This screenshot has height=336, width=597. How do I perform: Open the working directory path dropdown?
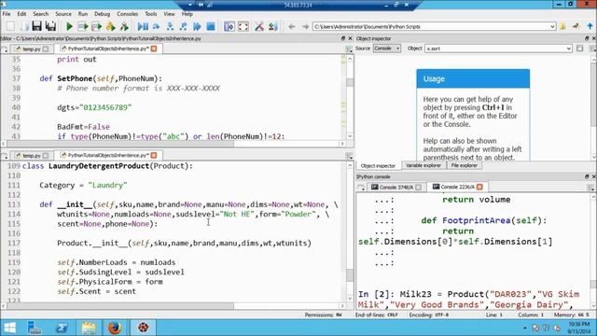coord(552,27)
